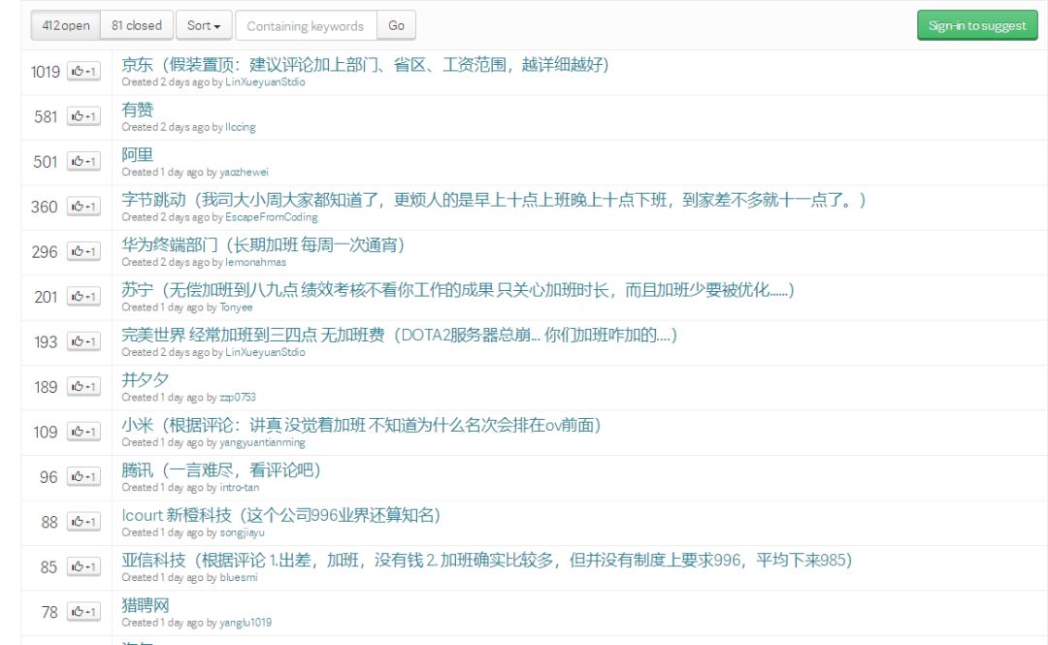The height and width of the screenshot is (645, 1048).
Task: Click 'Created 1 day ago by yaozhewei' text
Action: pyautogui.click(x=194, y=172)
